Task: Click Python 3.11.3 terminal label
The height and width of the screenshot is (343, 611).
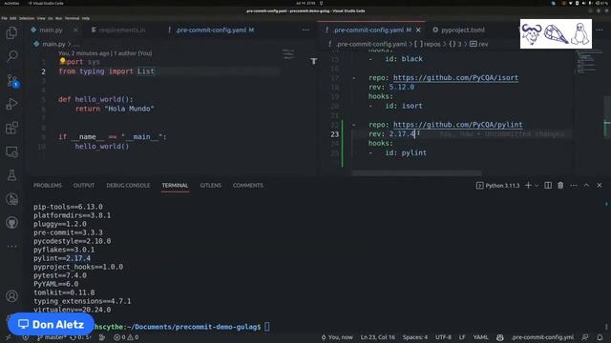Action: [497, 186]
